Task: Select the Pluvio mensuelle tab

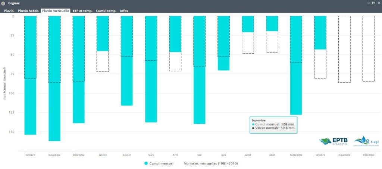Action: 56,11
